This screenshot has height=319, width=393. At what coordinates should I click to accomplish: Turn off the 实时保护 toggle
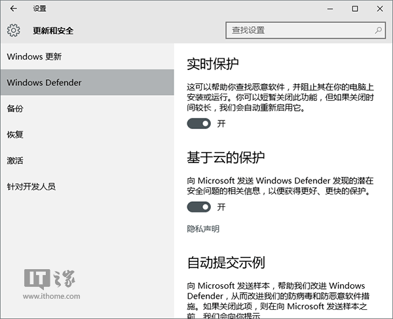[x=199, y=123]
